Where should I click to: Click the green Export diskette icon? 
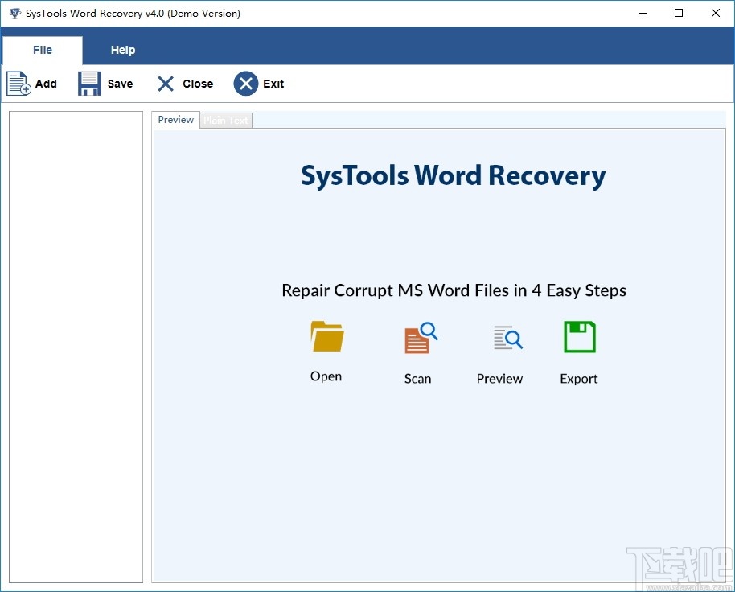[x=578, y=336]
